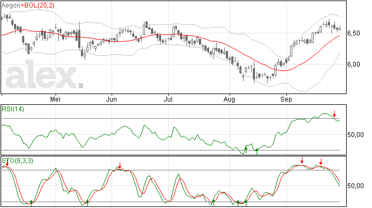Click the Aegon+BOL(20;2) chart title

tap(27, 5)
